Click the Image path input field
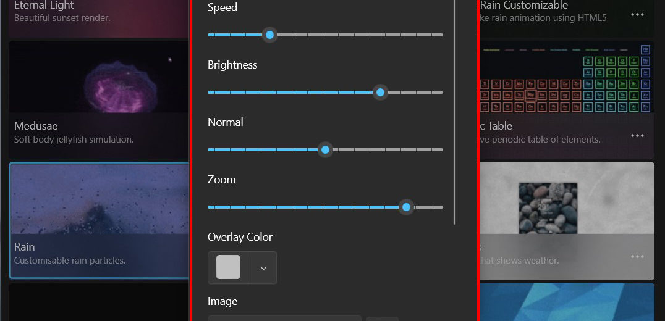This screenshot has height=321, width=665. [284, 318]
